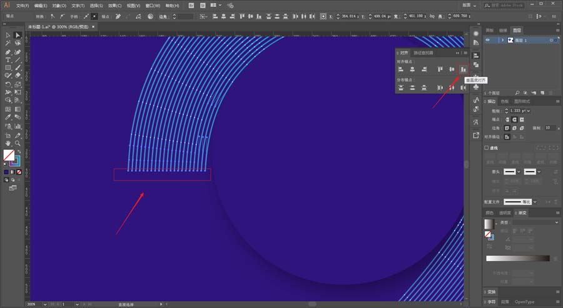Image resolution: width=563 pixels, height=308 pixels.
Task: Toggle visibility of layer 1
Action: click(487, 40)
